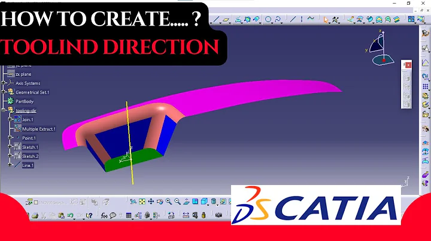The image size is (431, 241).
Task: Click the Print icon
Action: pyautogui.click(x=35, y=215)
